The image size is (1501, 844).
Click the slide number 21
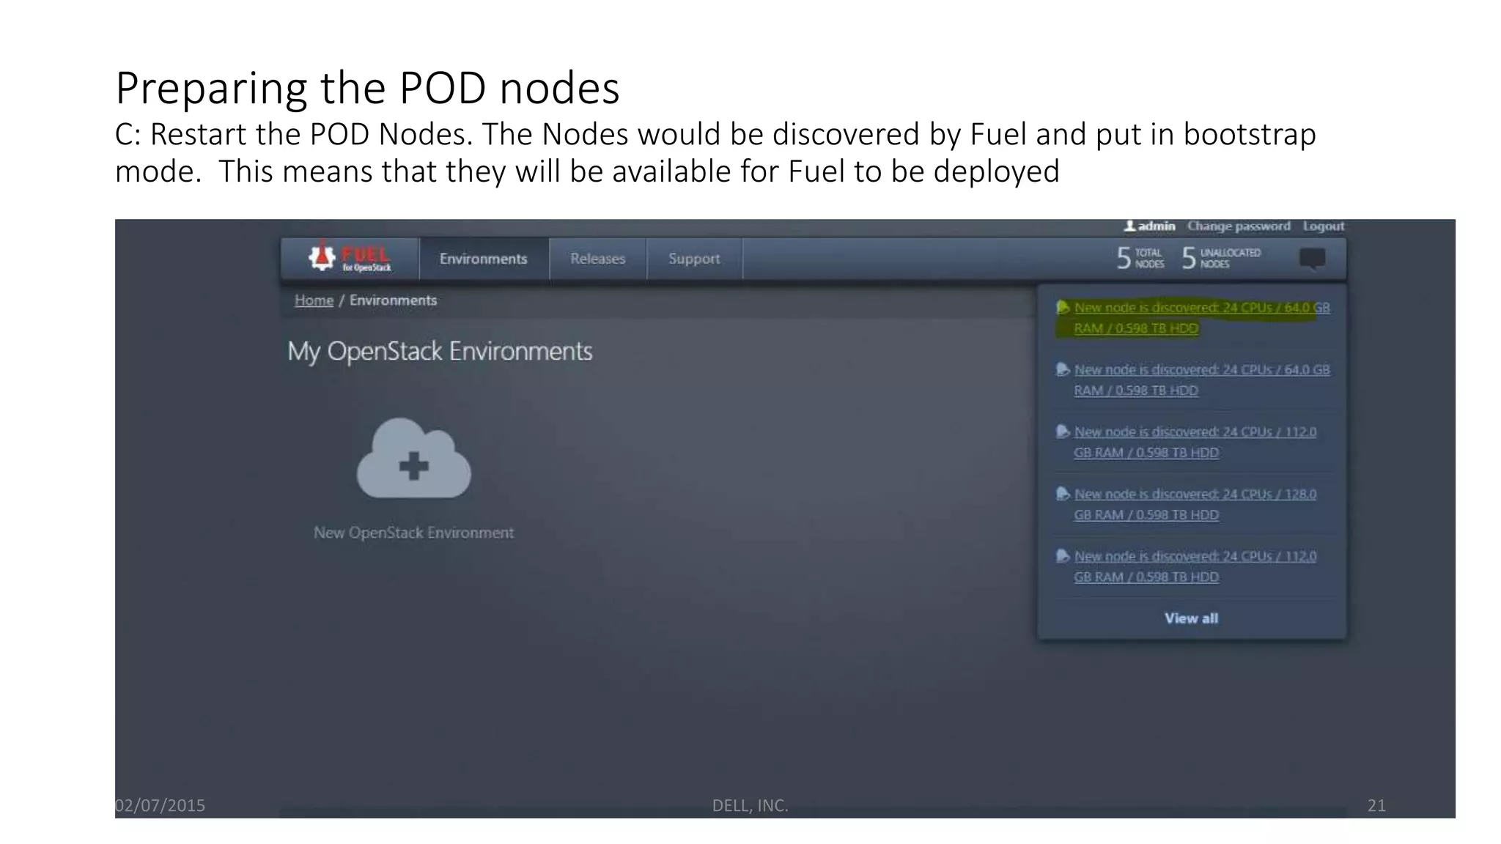click(x=1376, y=806)
